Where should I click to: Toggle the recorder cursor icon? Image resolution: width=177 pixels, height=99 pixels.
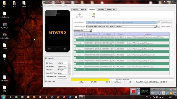163,93
